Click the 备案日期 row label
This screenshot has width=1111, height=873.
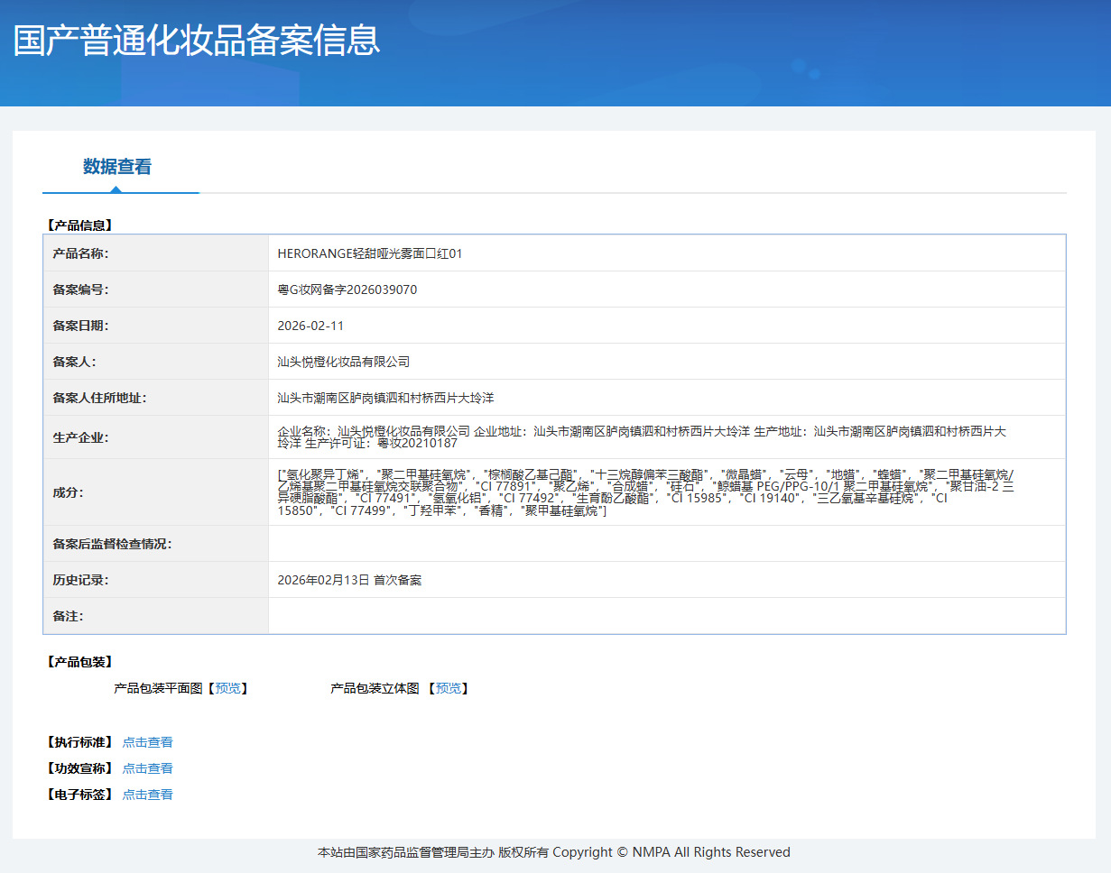80,326
